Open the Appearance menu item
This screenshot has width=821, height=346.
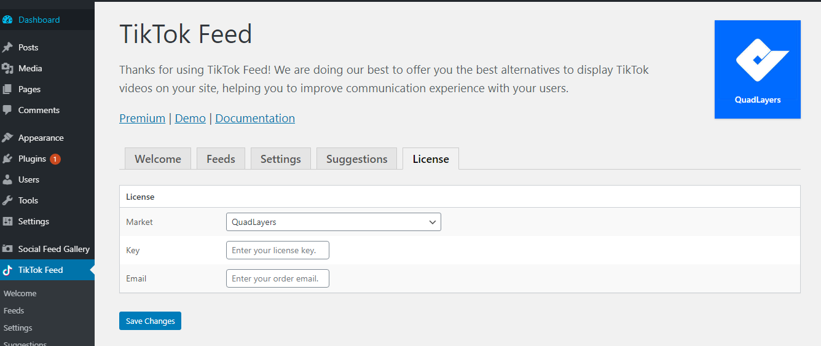tap(47, 138)
